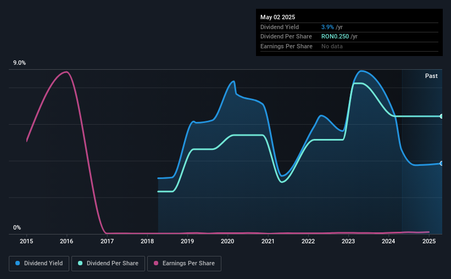Click the 2018 x-axis label
This screenshot has height=279, width=451.
[x=147, y=241]
